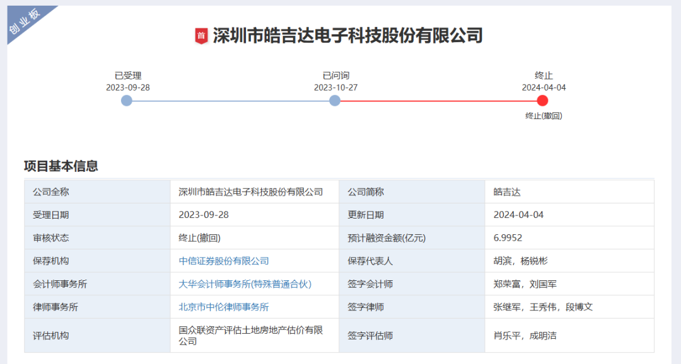Click the 终止(撤回) label below timeline
This screenshot has width=681, height=364.
coord(544,116)
